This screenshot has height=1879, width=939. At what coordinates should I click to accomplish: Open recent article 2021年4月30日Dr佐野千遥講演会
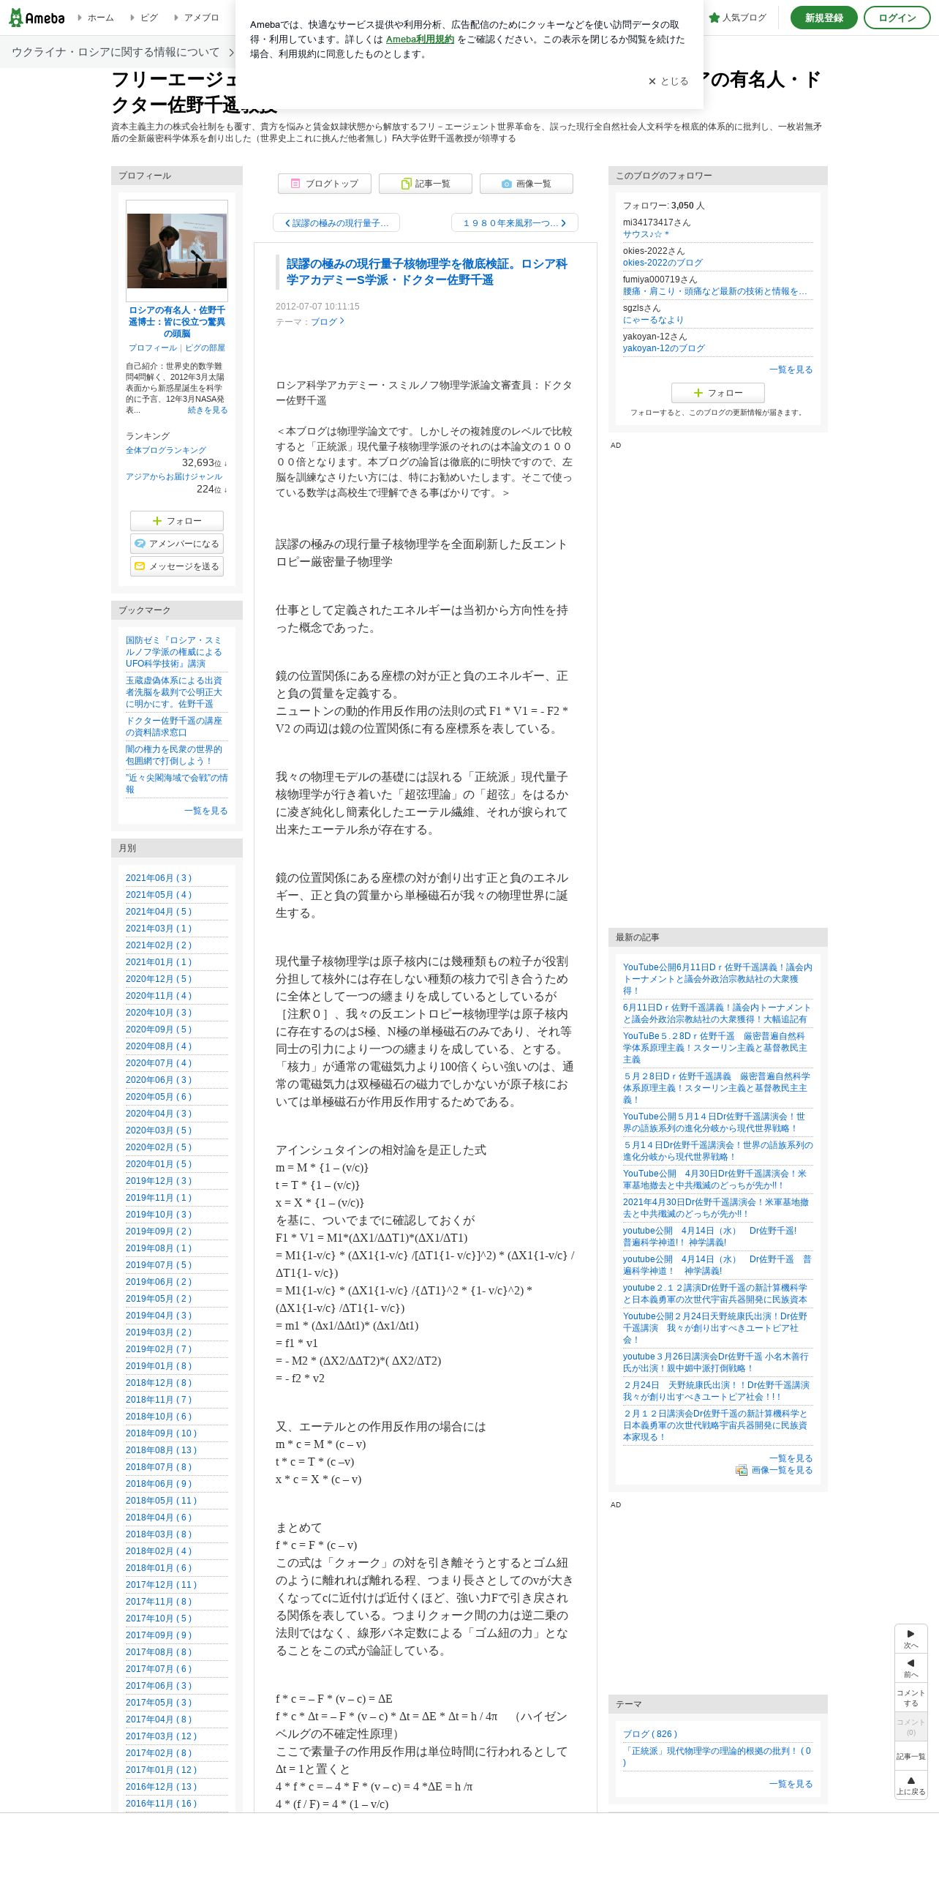[716, 1208]
